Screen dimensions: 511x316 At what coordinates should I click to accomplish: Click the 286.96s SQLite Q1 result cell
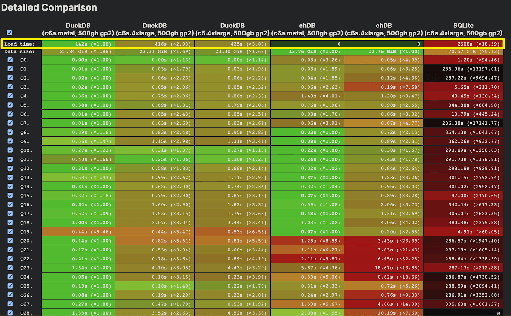click(463, 69)
